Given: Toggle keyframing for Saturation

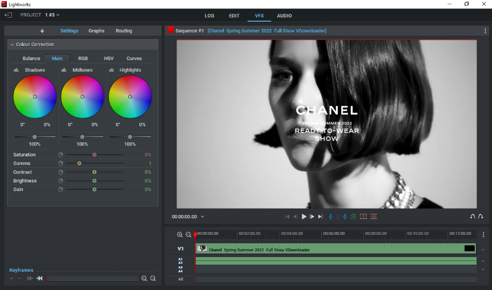Looking at the screenshot, I should click(x=60, y=155).
